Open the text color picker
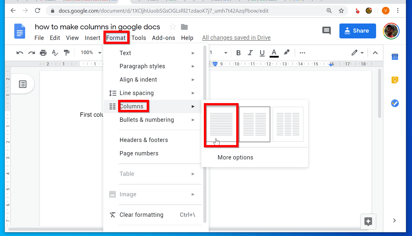The height and width of the screenshot is (236, 412). [274, 53]
